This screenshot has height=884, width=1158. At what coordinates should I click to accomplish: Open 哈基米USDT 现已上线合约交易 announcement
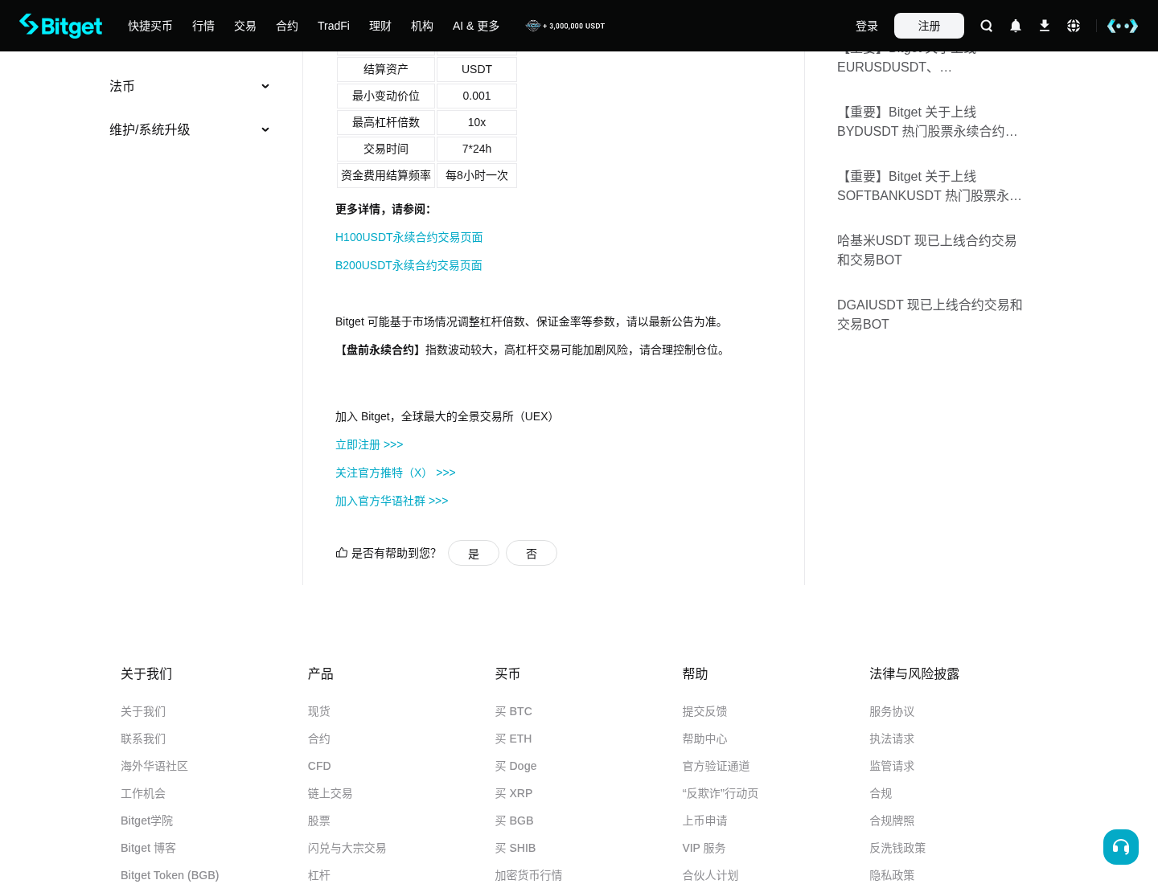[927, 250]
